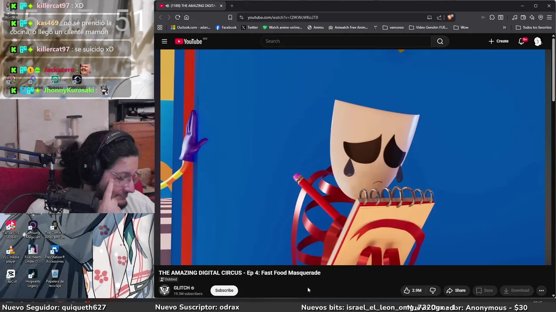Focus the YouTube search field
The image size is (556, 312).
346,41
